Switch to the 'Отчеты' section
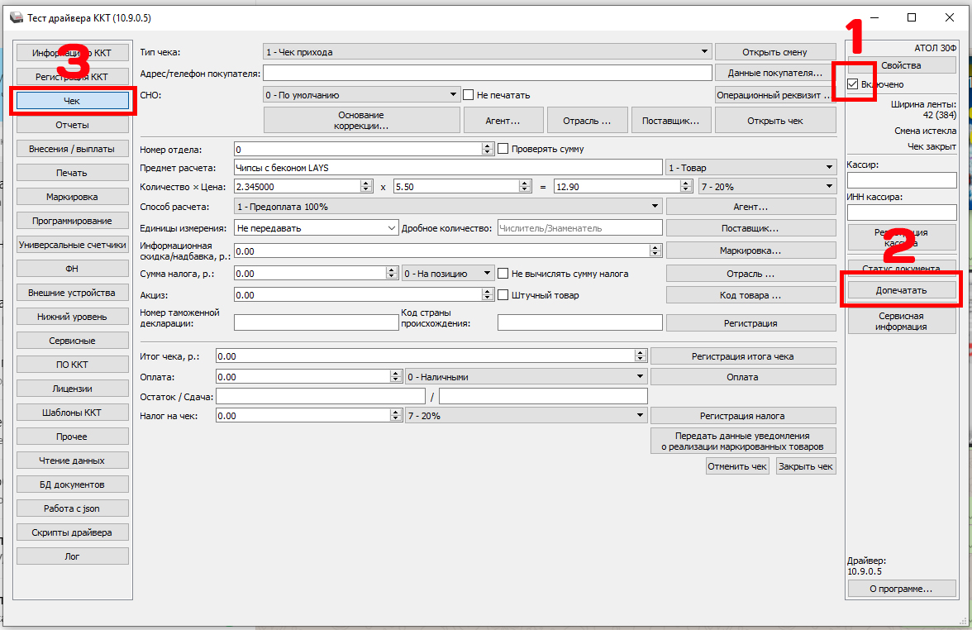Image resolution: width=972 pixels, height=630 pixels. pyautogui.click(x=73, y=125)
